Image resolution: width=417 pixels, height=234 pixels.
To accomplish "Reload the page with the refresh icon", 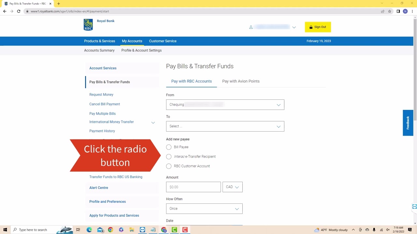I will [x=19, y=11].
